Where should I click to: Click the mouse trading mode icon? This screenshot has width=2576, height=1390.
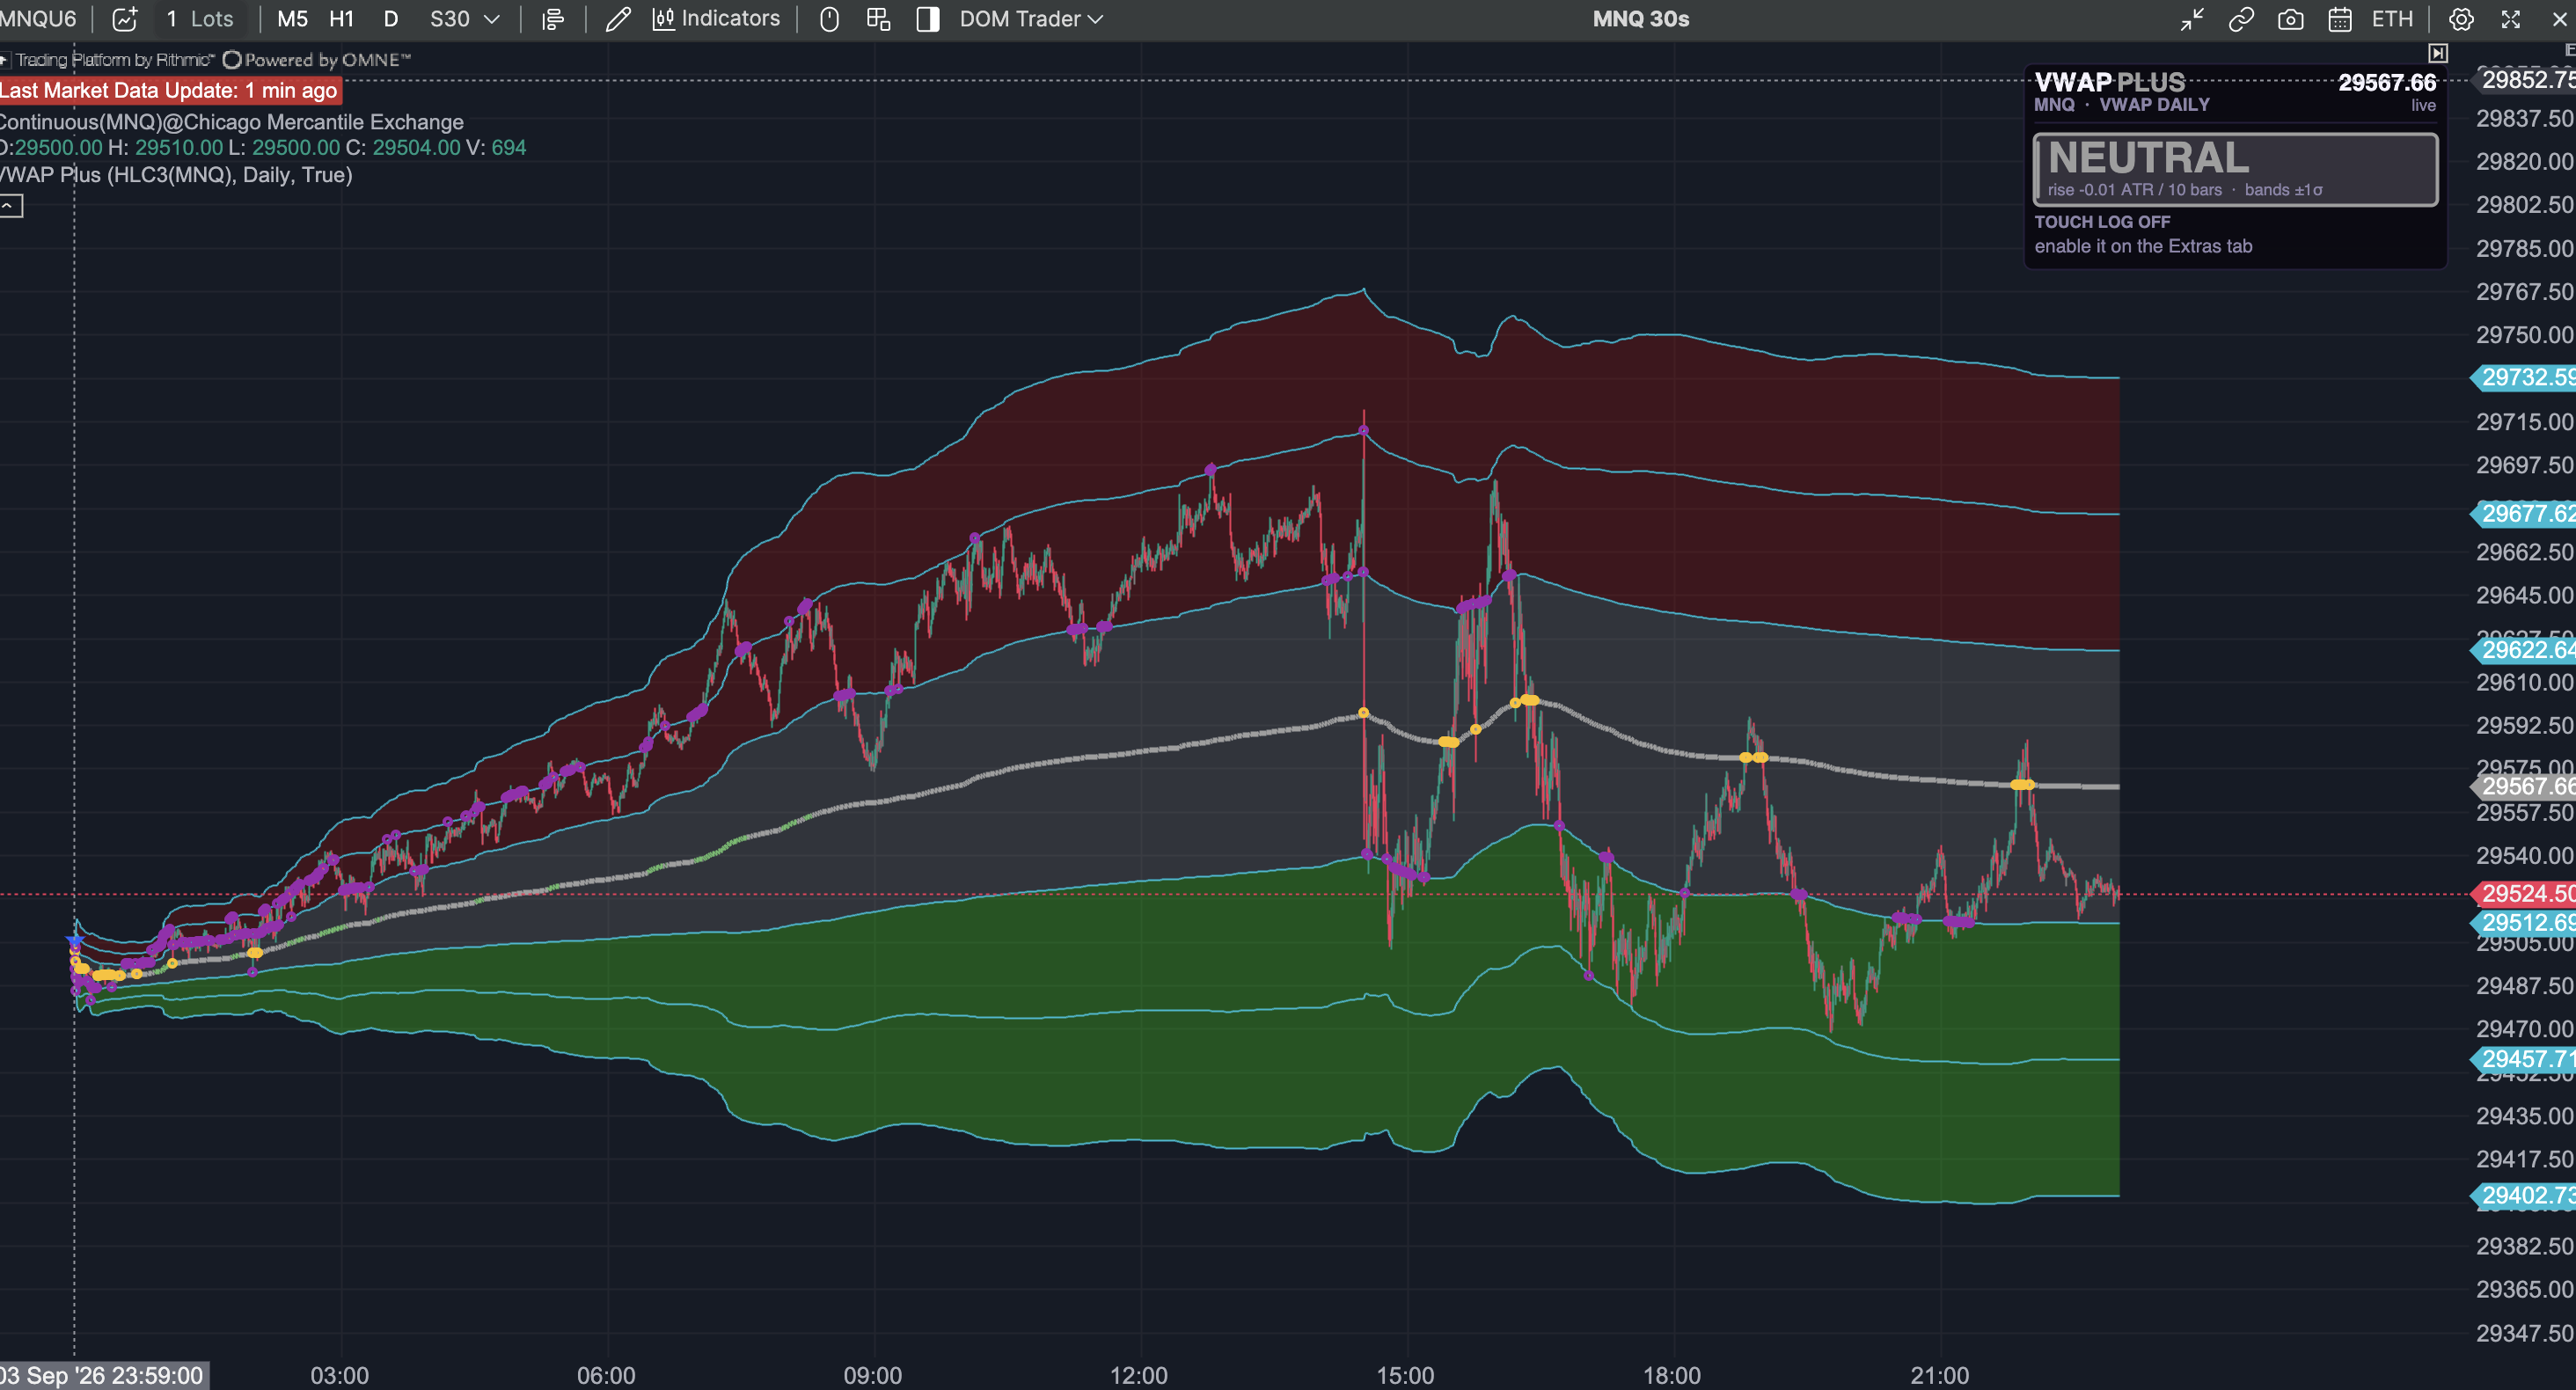click(829, 19)
